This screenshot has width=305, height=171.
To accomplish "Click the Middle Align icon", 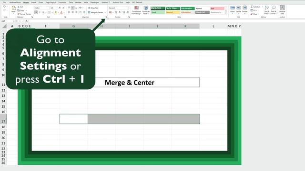I will point(72,8).
